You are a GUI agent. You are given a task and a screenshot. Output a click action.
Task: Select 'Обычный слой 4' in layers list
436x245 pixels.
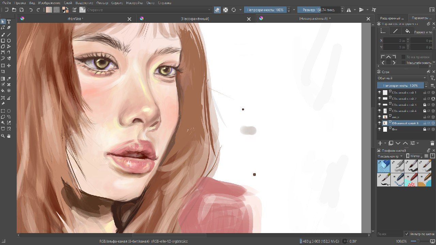click(x=404, y=111)
